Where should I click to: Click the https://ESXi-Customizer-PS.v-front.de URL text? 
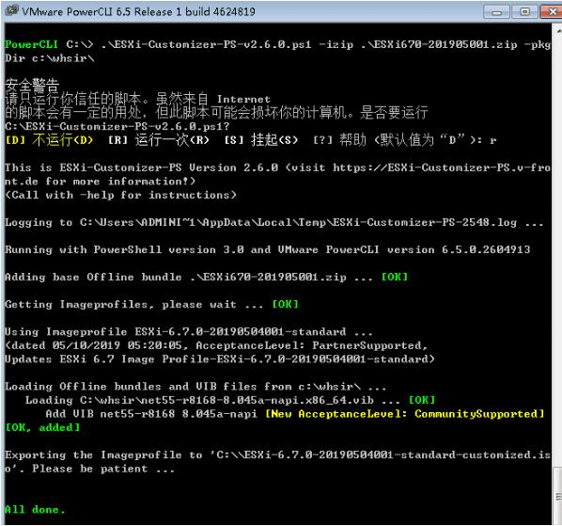click(x=442, y=167)
